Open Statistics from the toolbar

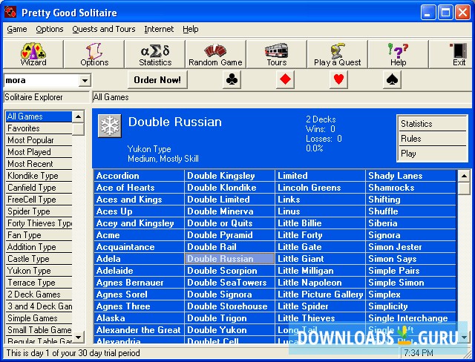(155, 54)
